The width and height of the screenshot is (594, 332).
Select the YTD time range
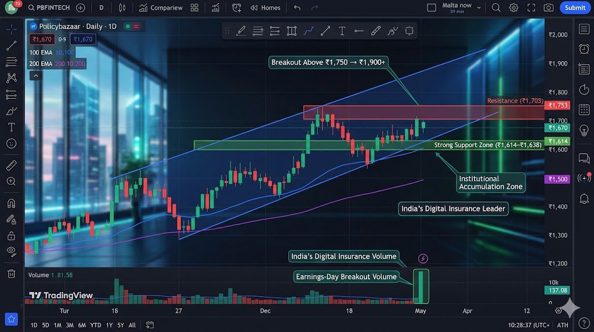click(96, 325)
